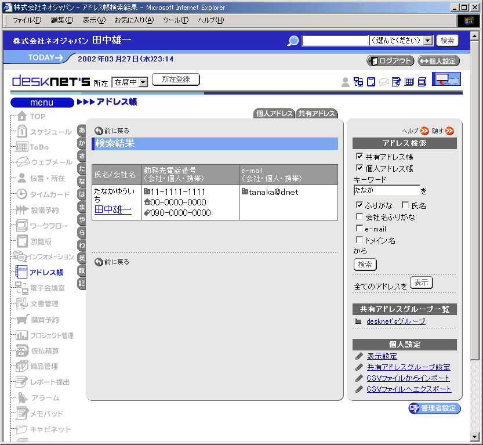Uncheck the 共有アドレス帳 checkbox
Viewport: 483px width, 445px height.
point(359,156)
